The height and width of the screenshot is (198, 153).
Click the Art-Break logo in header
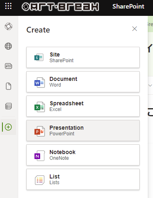[60, 7]
